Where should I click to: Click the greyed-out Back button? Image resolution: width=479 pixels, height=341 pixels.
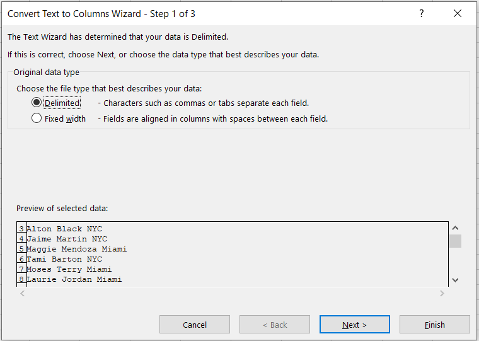[x=274, y=325]
